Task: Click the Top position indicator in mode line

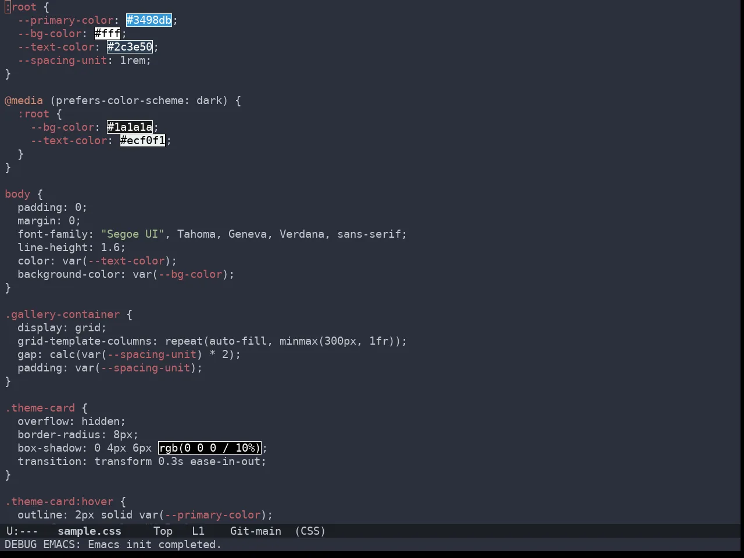Action: tap(163, 531)
